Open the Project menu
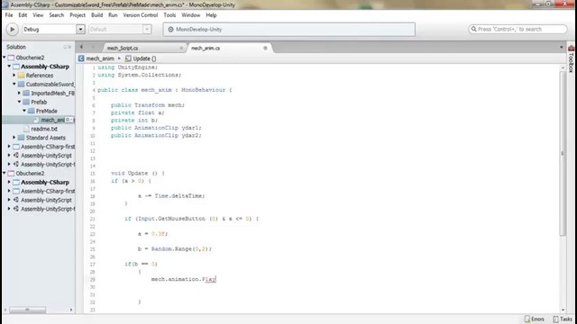 point(78,15)
